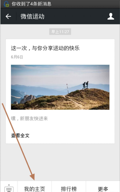Open article title 这一次，与你分享运动的快乐

tap(45, 48)
